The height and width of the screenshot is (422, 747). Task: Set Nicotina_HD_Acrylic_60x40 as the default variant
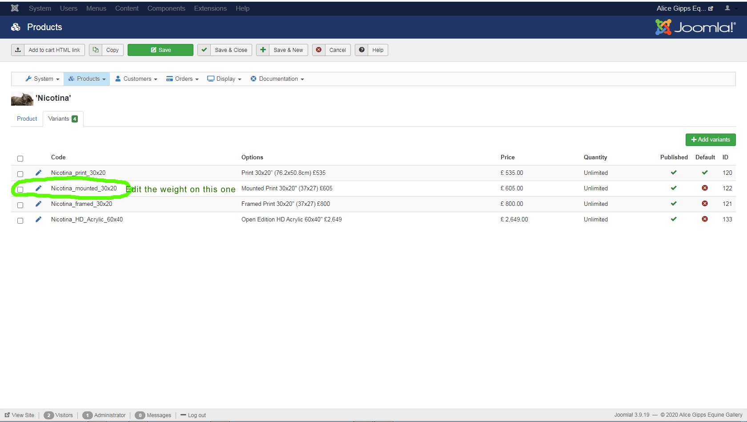pyautogui.click(x=705, y=219)
